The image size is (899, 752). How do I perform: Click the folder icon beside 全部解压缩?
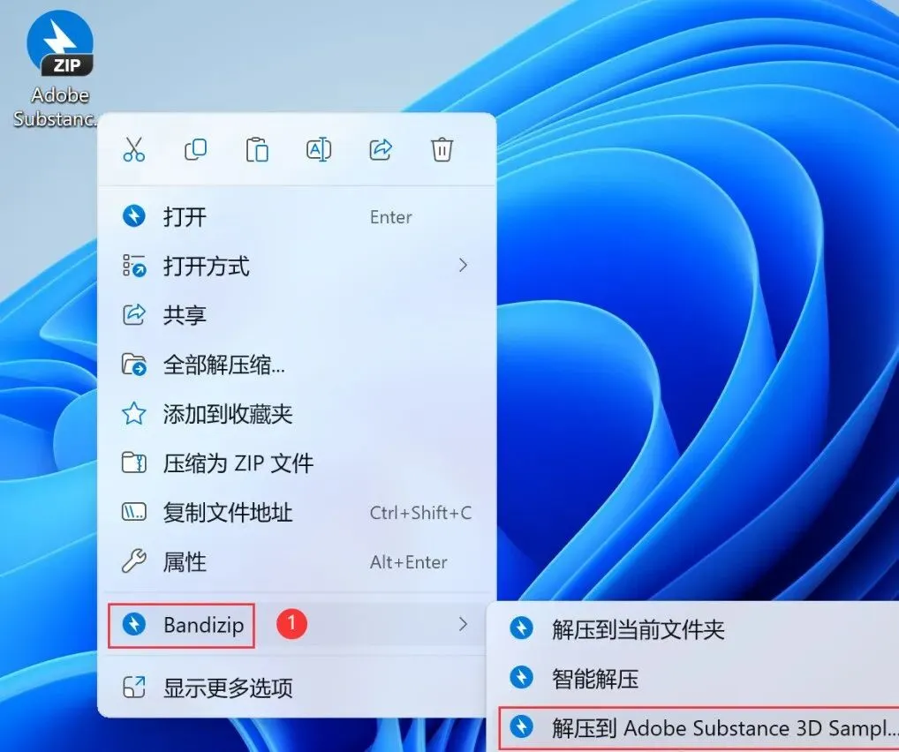(134, 364)
